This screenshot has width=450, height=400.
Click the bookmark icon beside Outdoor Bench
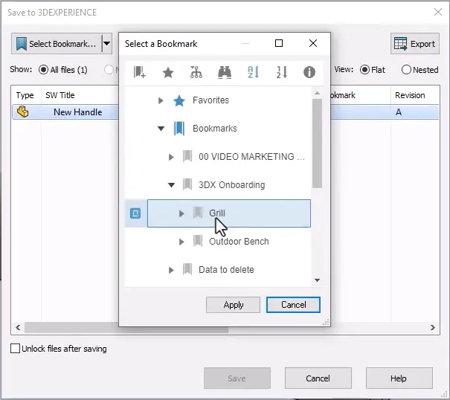198,241
